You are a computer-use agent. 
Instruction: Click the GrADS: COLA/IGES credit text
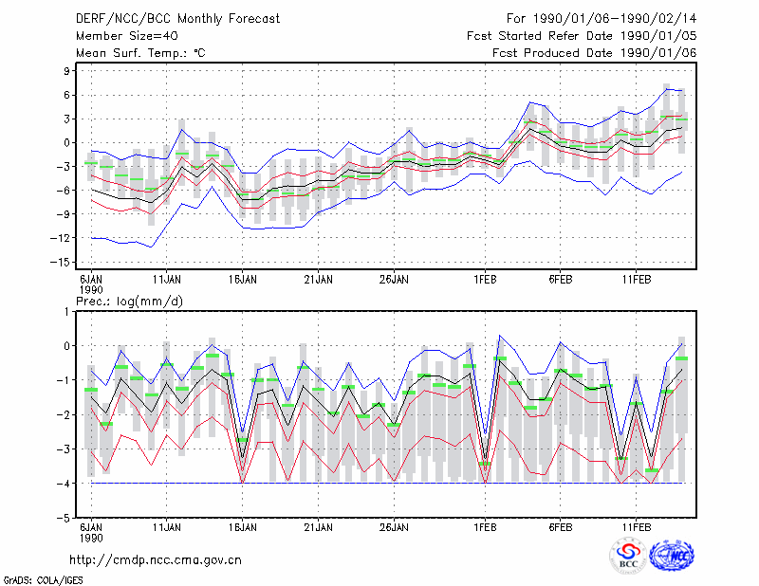(44, 580)
